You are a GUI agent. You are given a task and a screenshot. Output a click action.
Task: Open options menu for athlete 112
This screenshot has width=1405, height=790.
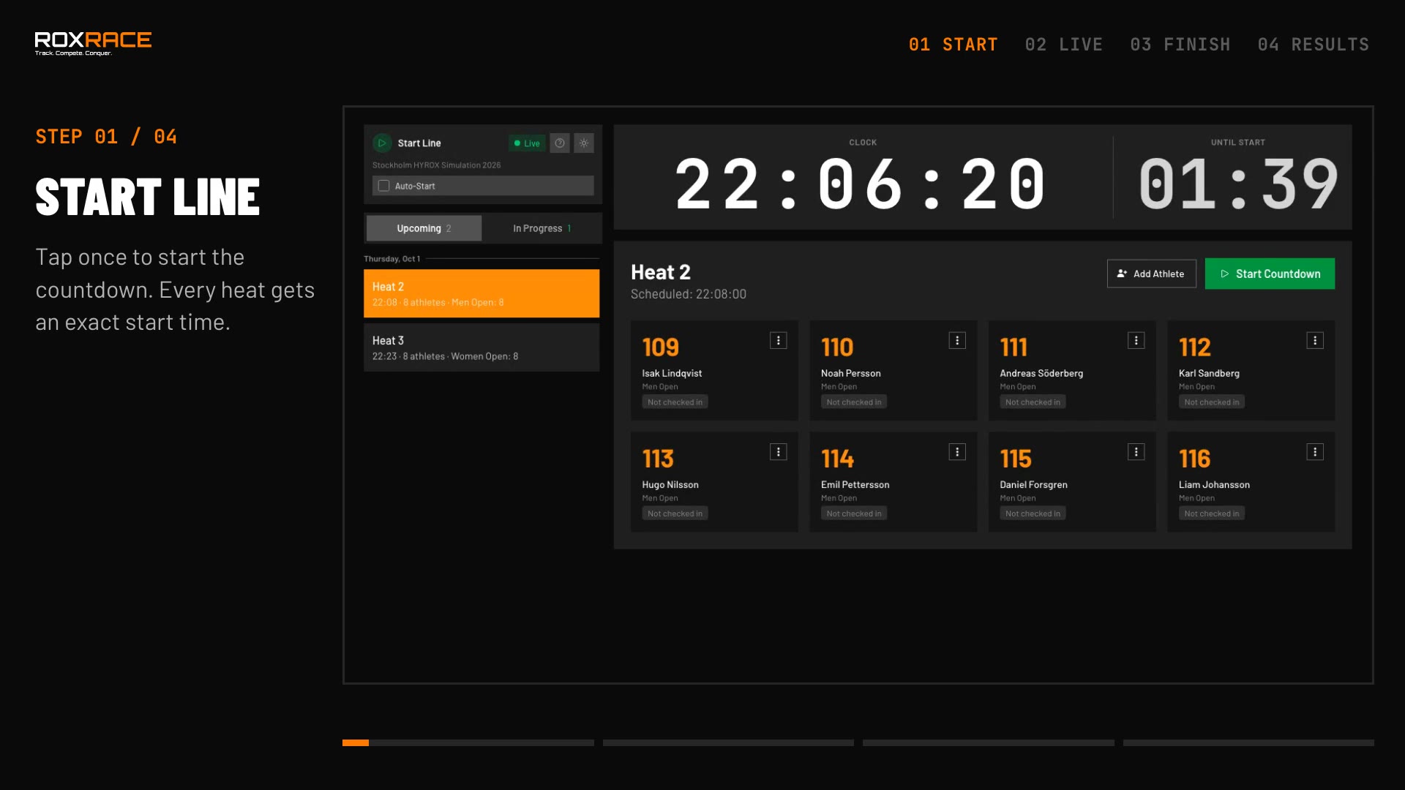[x=1315, y=341]
